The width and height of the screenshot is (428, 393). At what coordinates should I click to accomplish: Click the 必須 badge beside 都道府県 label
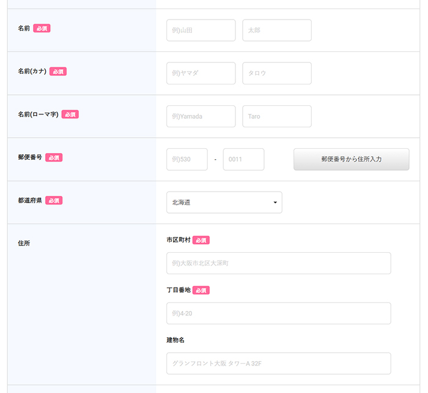(x=54, y=200)
